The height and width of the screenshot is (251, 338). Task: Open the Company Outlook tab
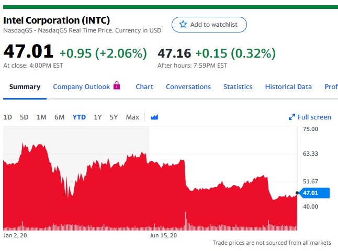tap(82, 87)
